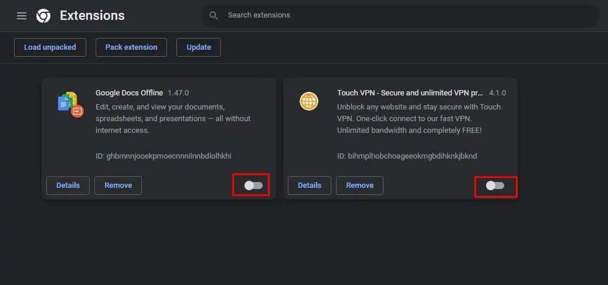
Task: Enable the Touch VPN toggle
Action: (495, 186)
